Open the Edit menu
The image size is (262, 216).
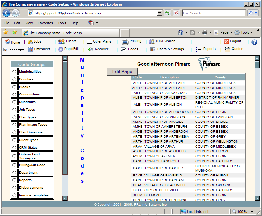pyautogui.click(x=17, y=23)
